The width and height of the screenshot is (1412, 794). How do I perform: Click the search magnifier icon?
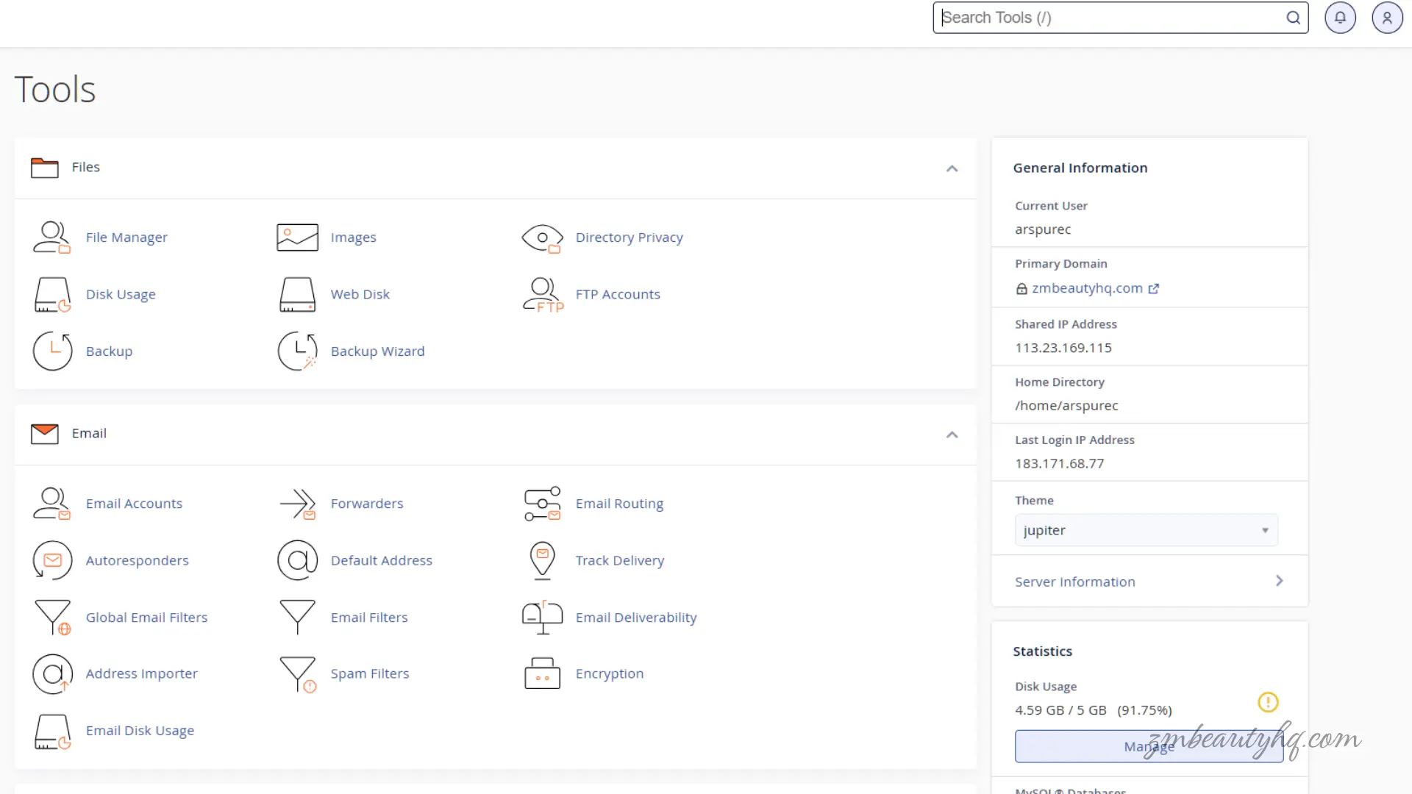coord(1293,18)
